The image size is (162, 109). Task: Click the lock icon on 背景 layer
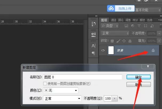[153, 50]
